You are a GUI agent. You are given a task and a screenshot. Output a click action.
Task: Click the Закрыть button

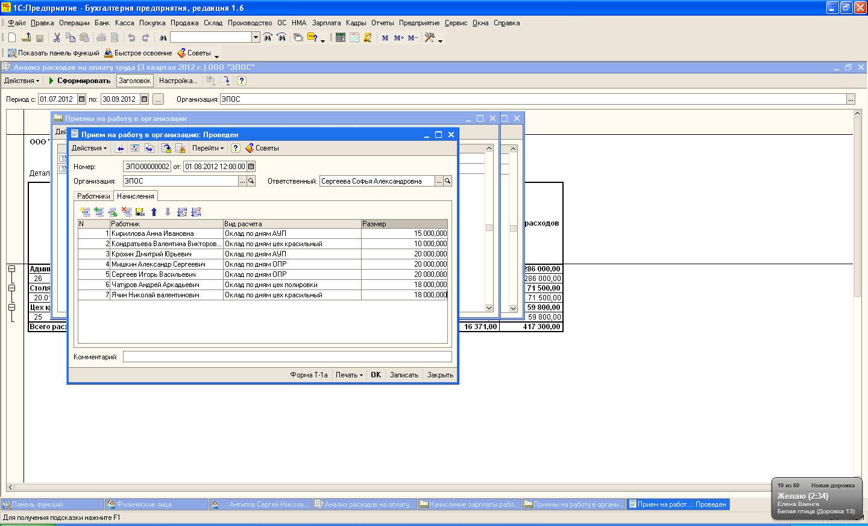[440, 375]
